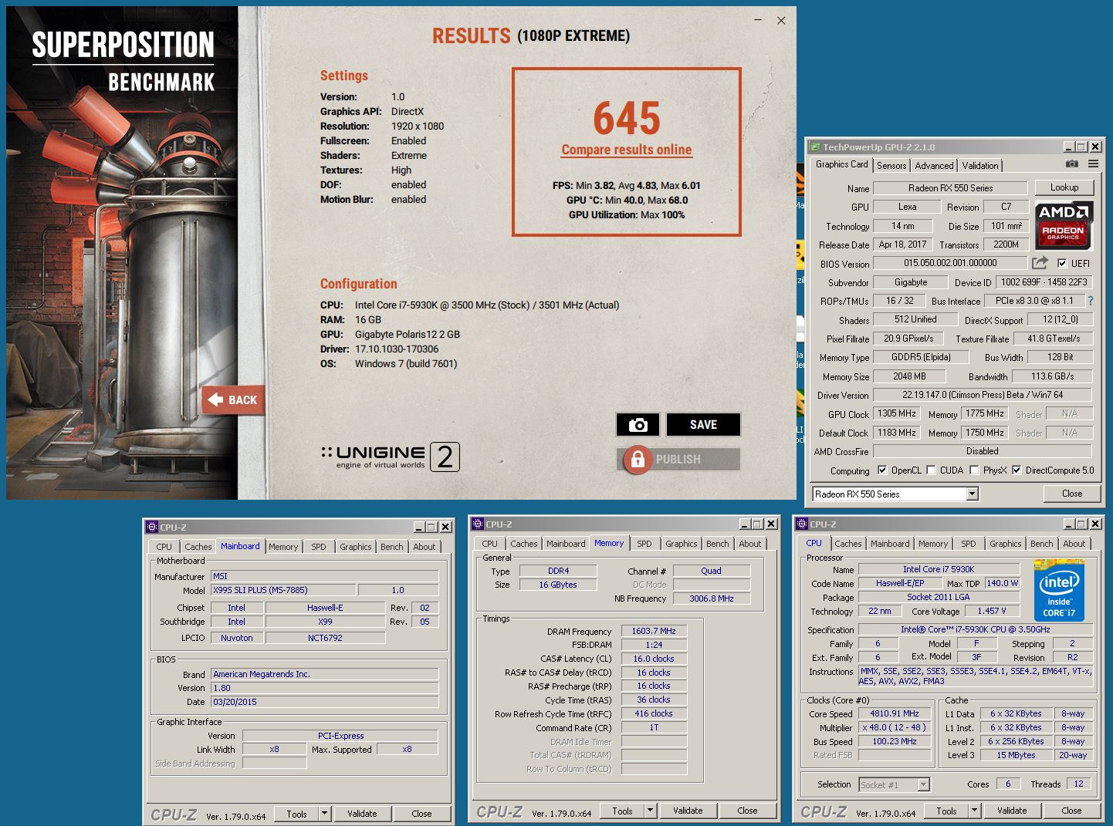The width and height of the screenshot is (1113, 826).
Task: Open Graphics tab in CPU-Z CPU window
Action: [1006, 544]
